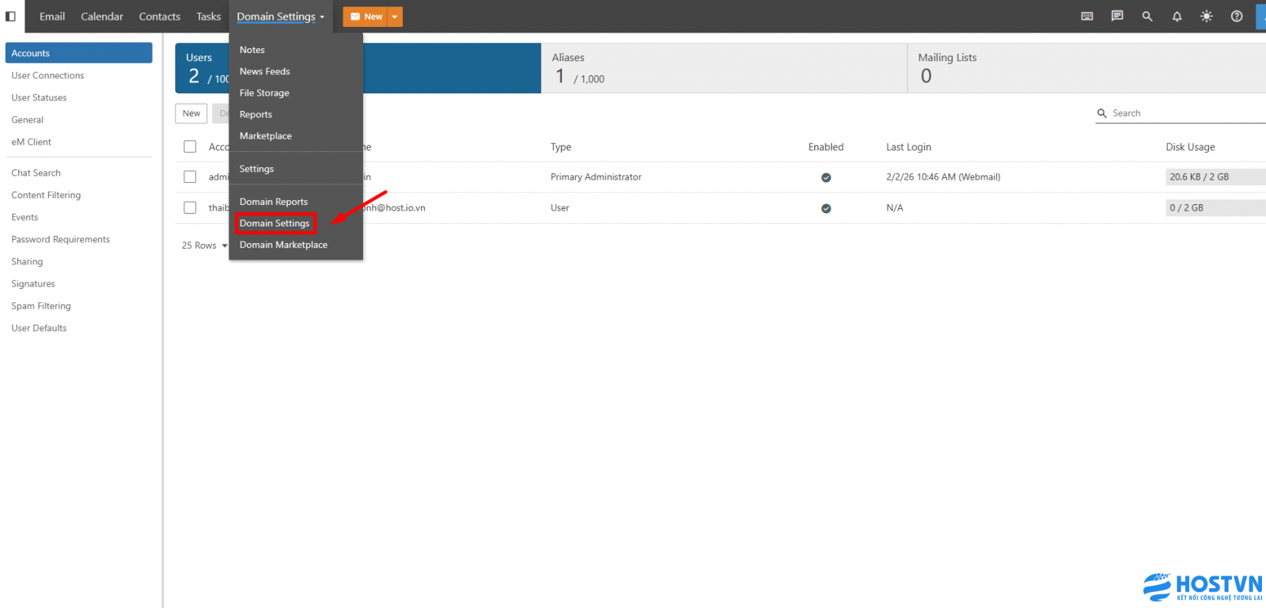Screen dimensions: 1266x608
Task: Toggle the sidebar panel icon at top-left
Action: coord(10,16)
